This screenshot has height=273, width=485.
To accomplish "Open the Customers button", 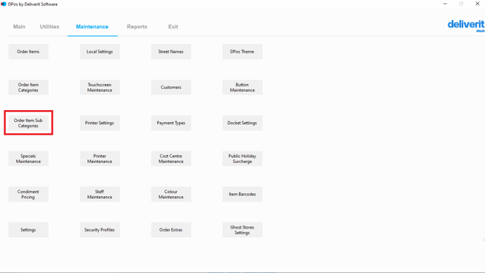I will click(x=171, y=87).
